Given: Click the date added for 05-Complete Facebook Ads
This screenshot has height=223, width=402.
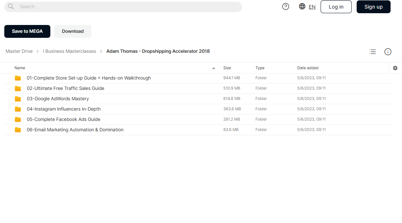Looking at the screenshot, I should [x=311, y=119].
